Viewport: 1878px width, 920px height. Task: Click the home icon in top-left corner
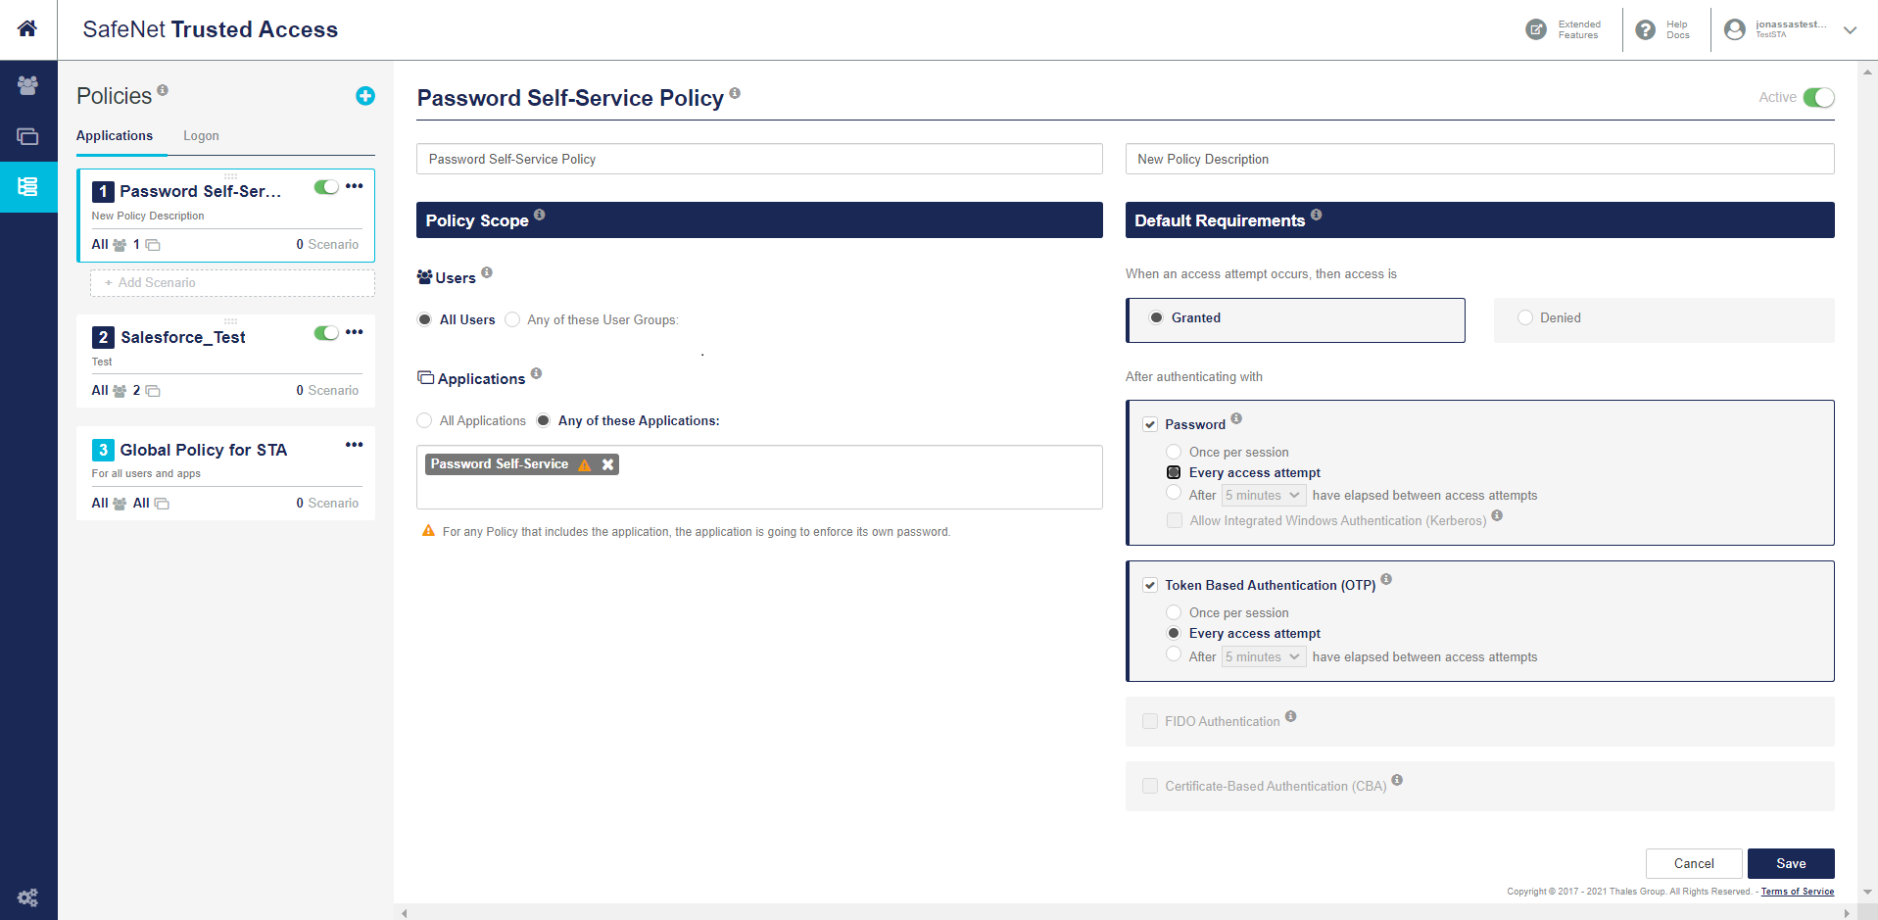pyautogui.click(x=27, y=28)
